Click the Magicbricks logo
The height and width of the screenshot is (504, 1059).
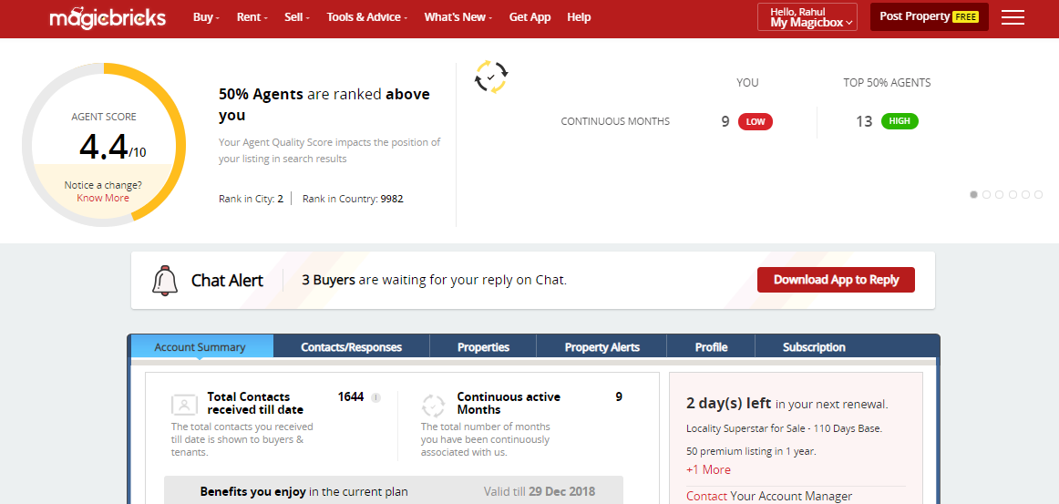[x=109, y=17]
